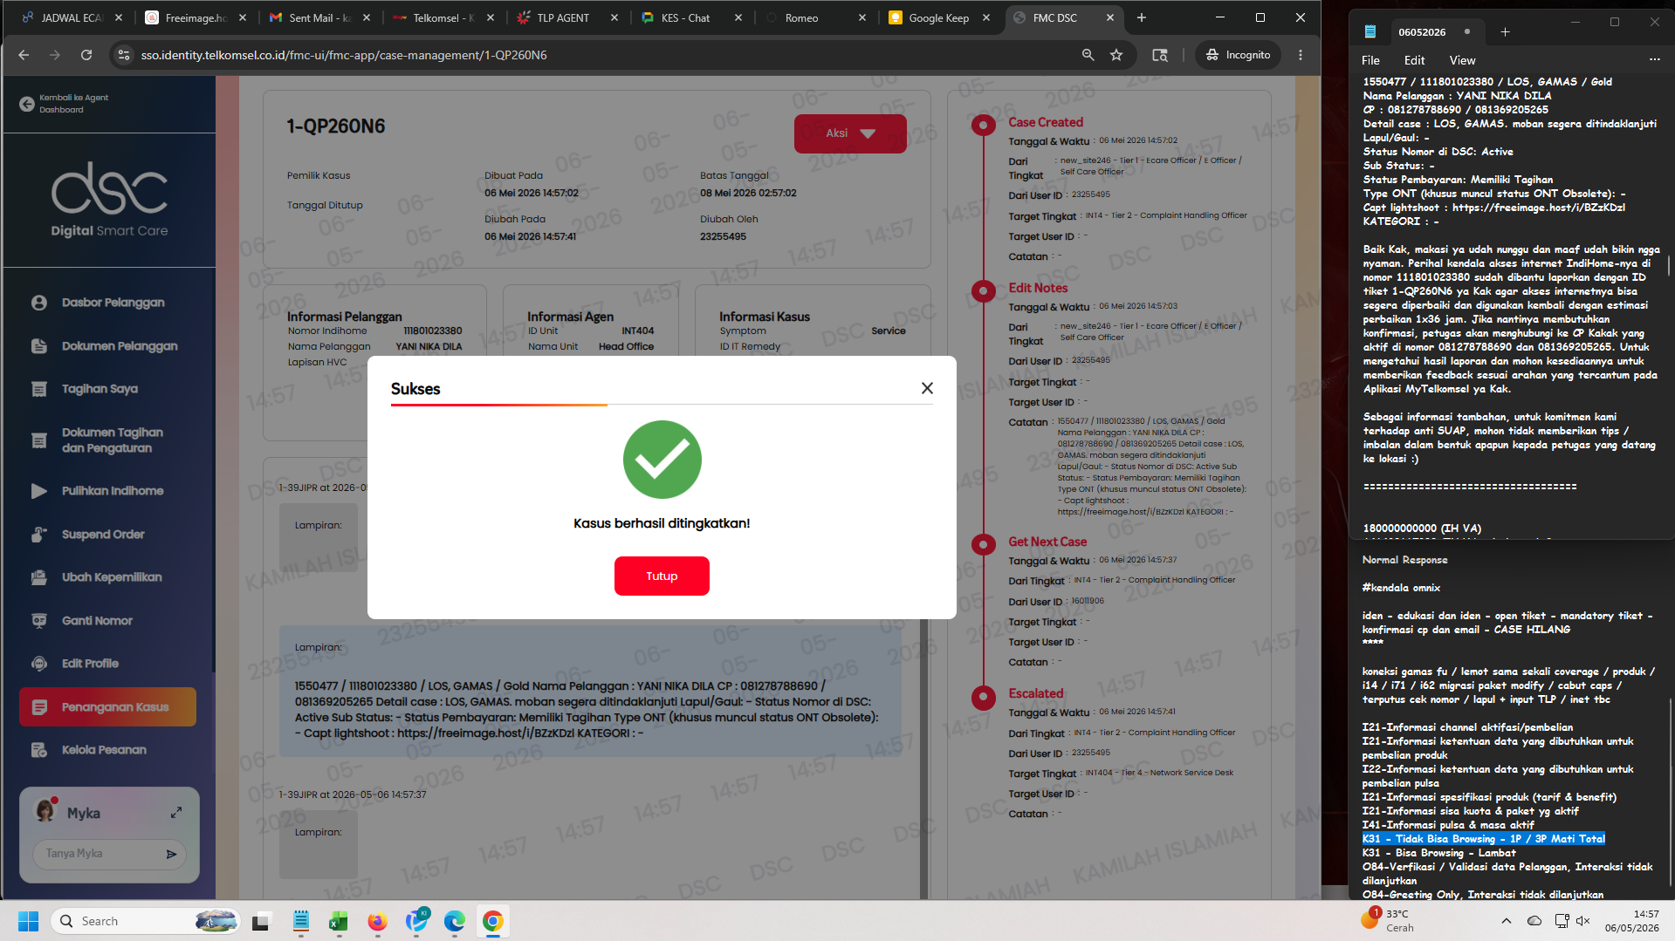Open the page zoom magnifier icon

tap(1088, 55)
